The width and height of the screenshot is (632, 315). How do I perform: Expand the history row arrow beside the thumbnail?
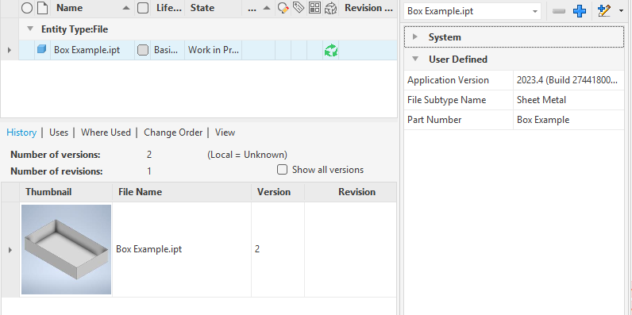[x=10, y=250]
